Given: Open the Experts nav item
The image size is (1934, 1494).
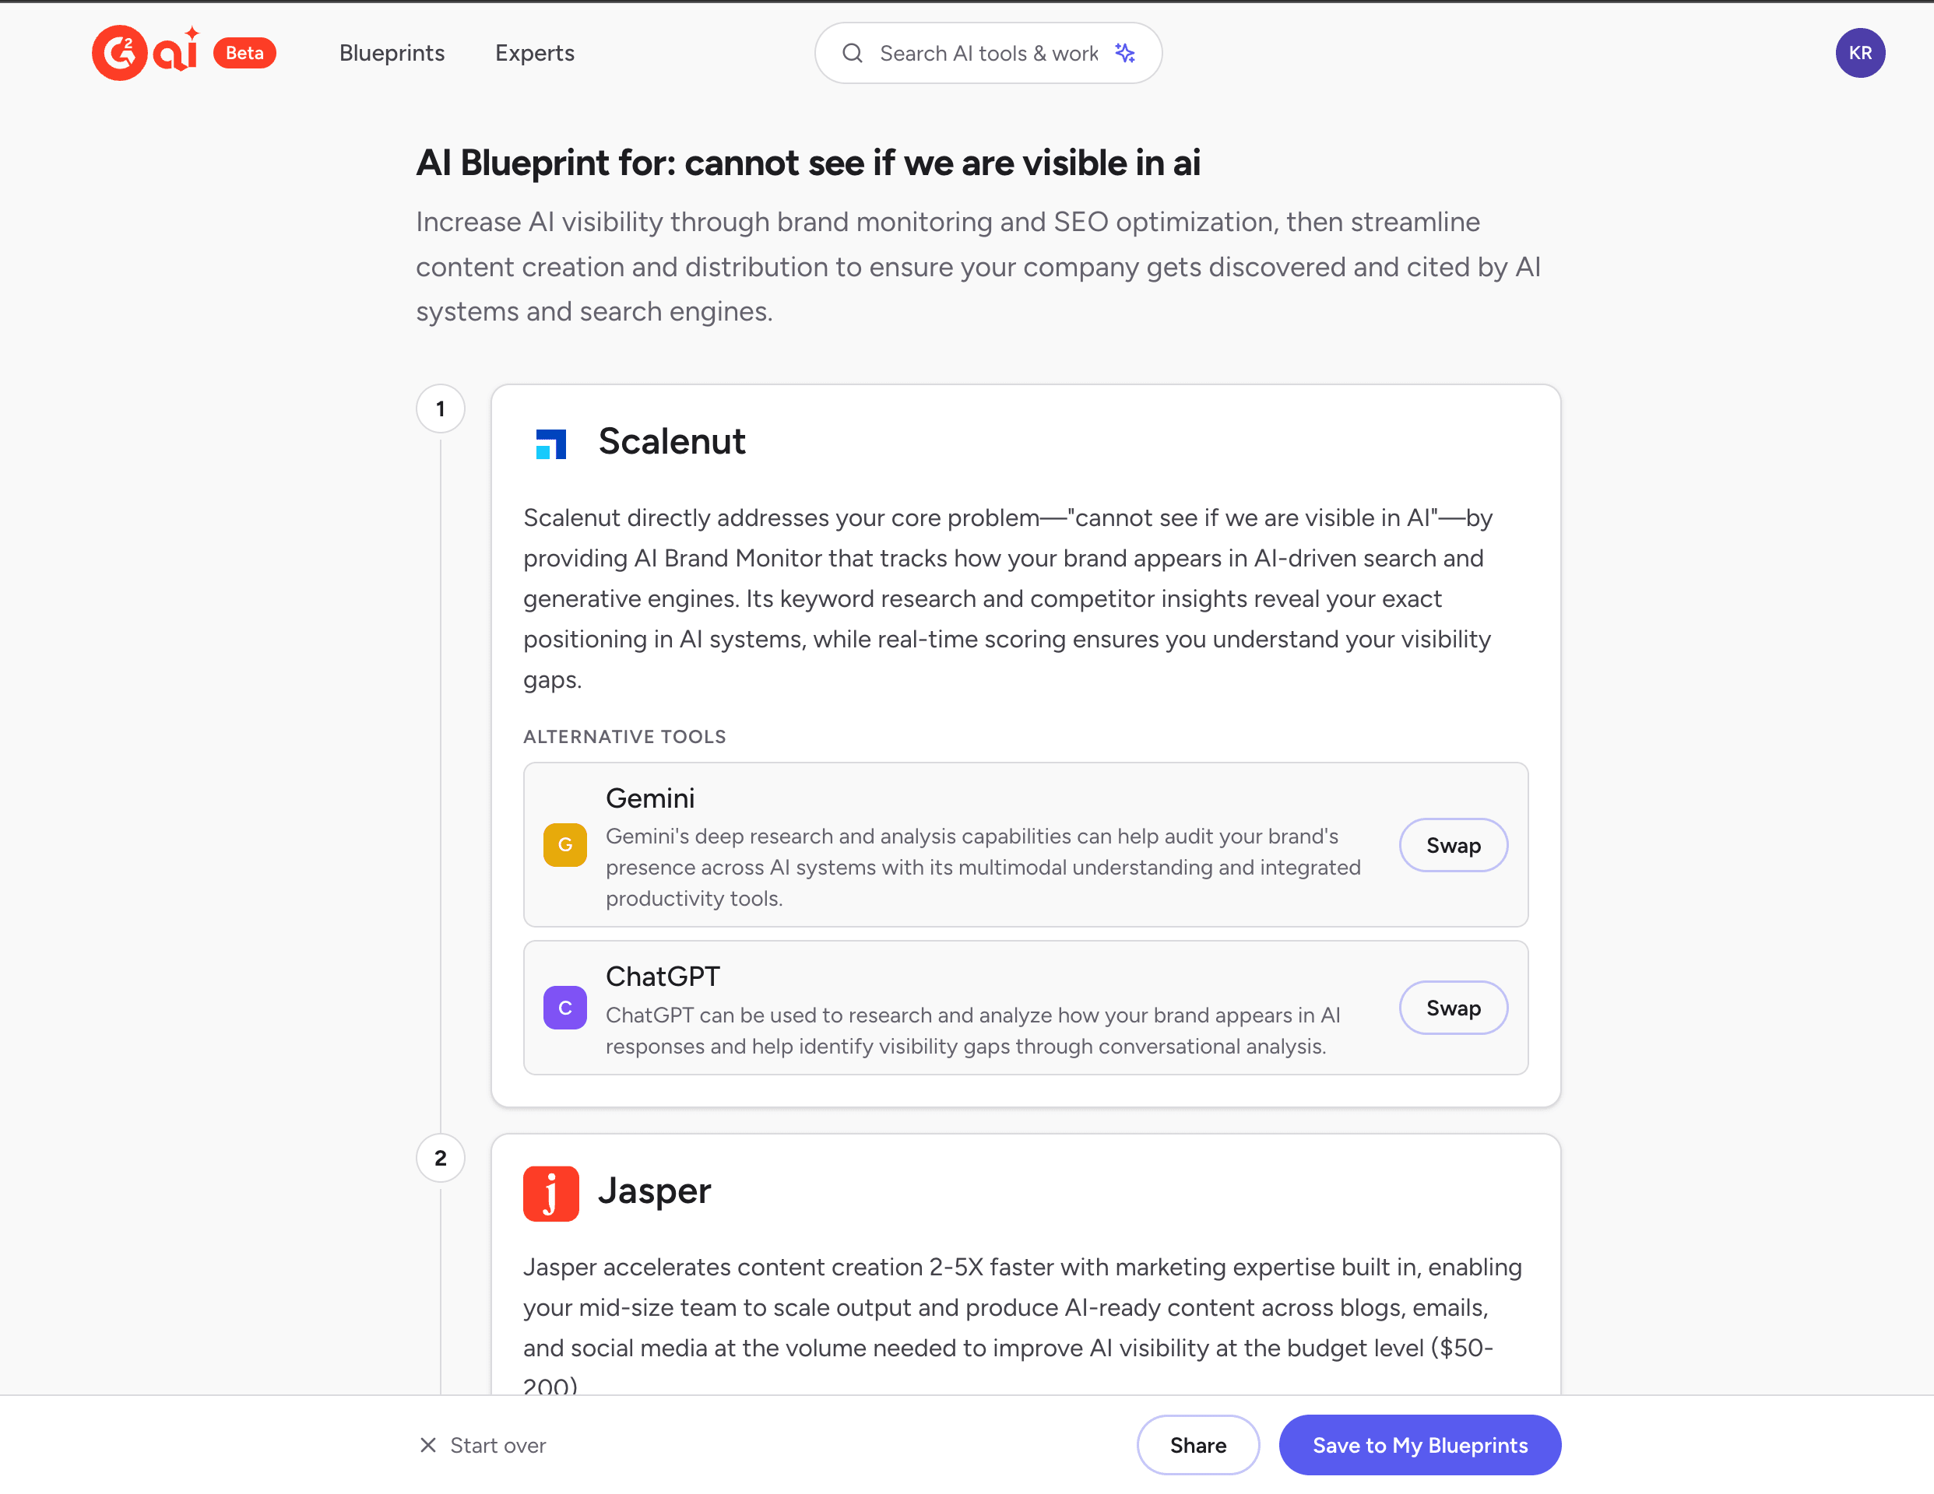Looking at the screenshot, I should point(535,53).
